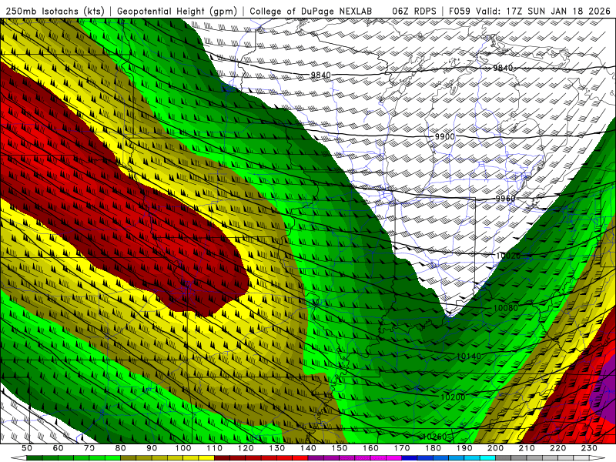Click the 220 legend value
Image resolution: width=616 pixels, height=462 pixels.
[559, 448]
